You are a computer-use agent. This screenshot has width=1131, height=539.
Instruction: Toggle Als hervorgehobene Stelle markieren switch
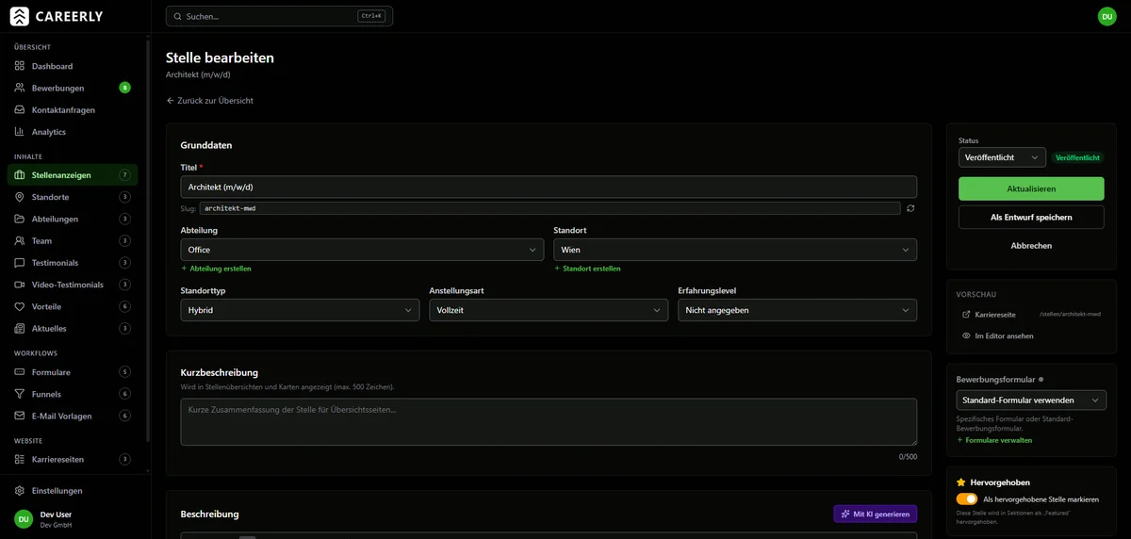click(966, 499)
